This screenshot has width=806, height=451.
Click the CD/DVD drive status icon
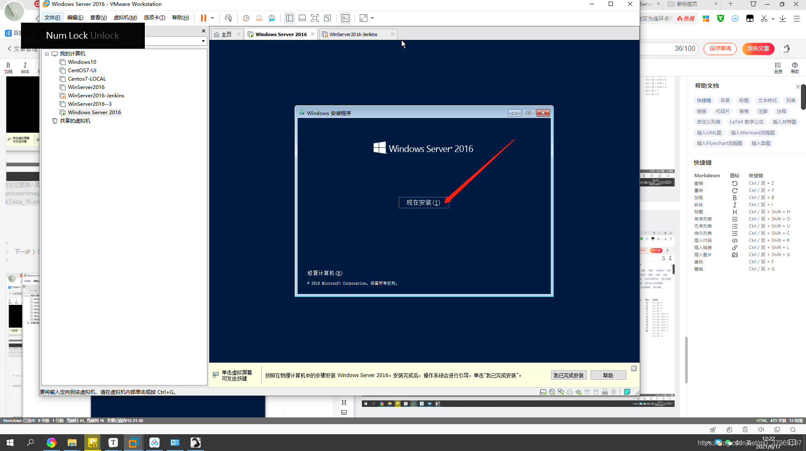click(x=552, y=392)
